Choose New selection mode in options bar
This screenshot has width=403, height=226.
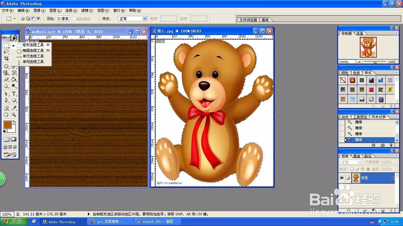click(x=23, y=18)
